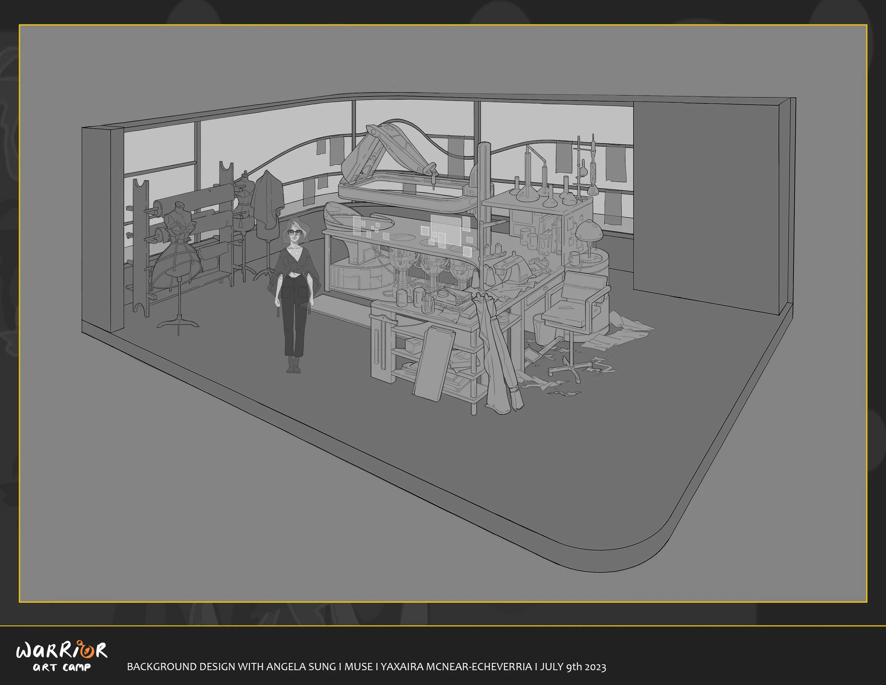
Task: Click the artist name Yaxaira McNear-Echeverria
Action: [x=456, y=667]
